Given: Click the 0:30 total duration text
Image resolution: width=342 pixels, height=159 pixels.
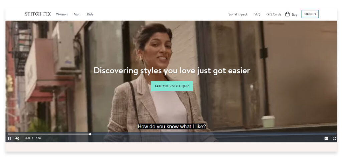Looking at the screenshot, I should coord(38,138).
